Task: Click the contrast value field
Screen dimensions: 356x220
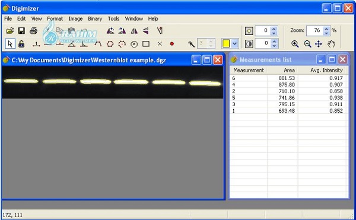Action: tap(263, 43)
